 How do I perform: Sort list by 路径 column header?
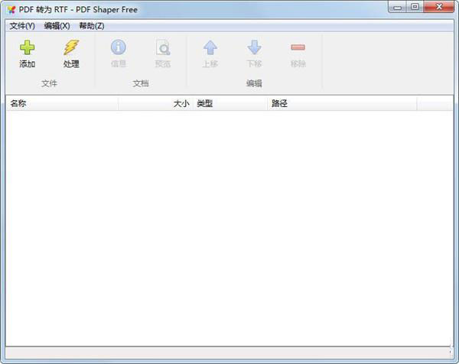(x=342, y=103)
